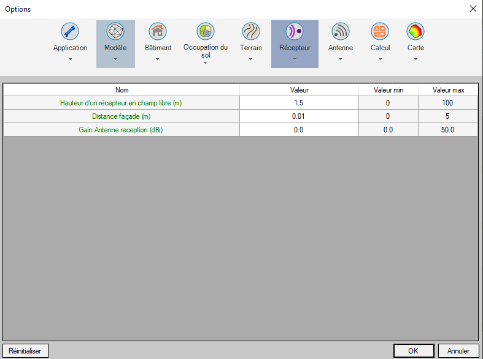The width and height of the screenshot is (483, 359).
Task: Expand the Calcul dropdown arrow
Action: [380, 59]
